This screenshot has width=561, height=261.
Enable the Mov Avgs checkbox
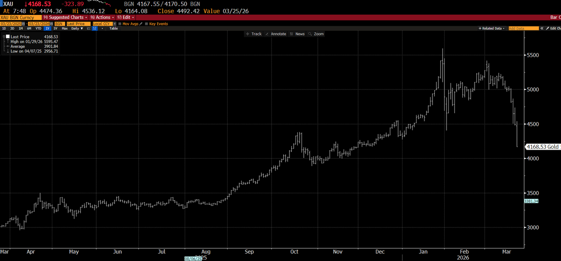[x=120, y=24]
